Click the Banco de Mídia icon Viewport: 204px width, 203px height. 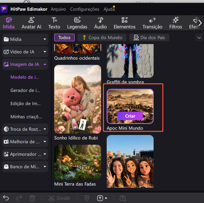pyautogui.click(x=6, y=167)
